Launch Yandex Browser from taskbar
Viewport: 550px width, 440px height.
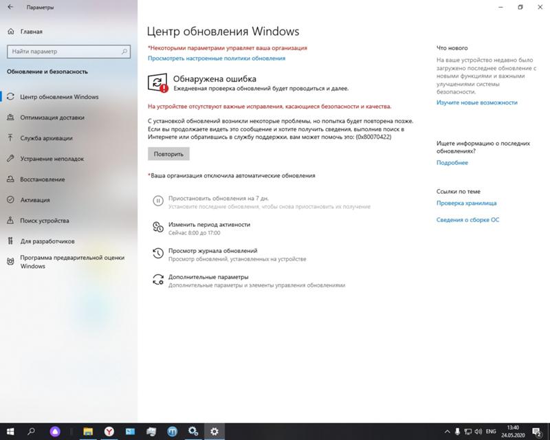(x=109, y=432)
